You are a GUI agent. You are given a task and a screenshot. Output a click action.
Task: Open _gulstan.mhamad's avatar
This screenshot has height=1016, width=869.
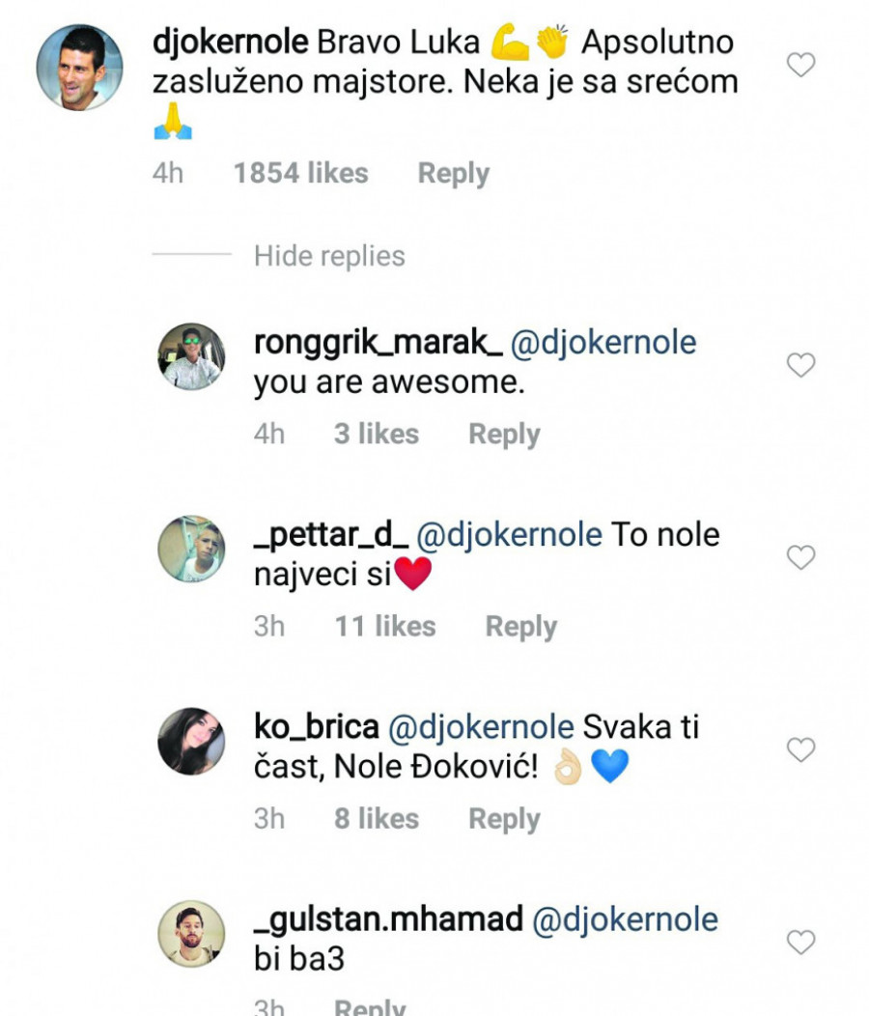(x=191, y=933)
